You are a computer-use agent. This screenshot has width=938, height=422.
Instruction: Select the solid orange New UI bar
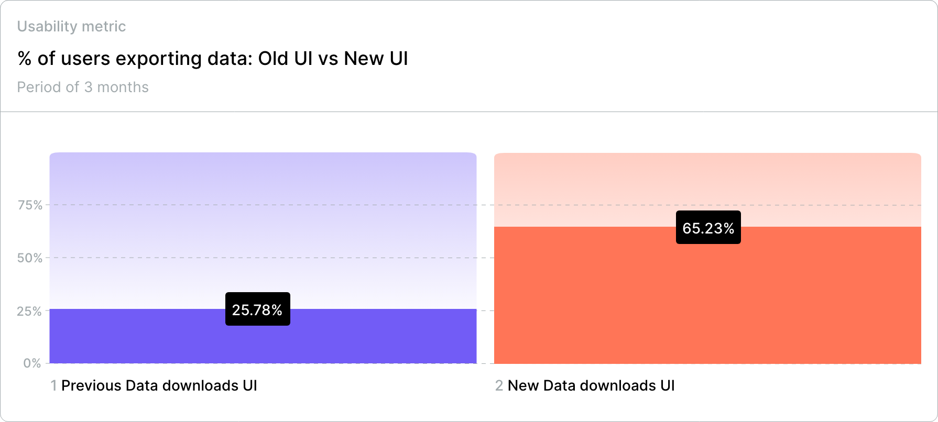(707, 295)
